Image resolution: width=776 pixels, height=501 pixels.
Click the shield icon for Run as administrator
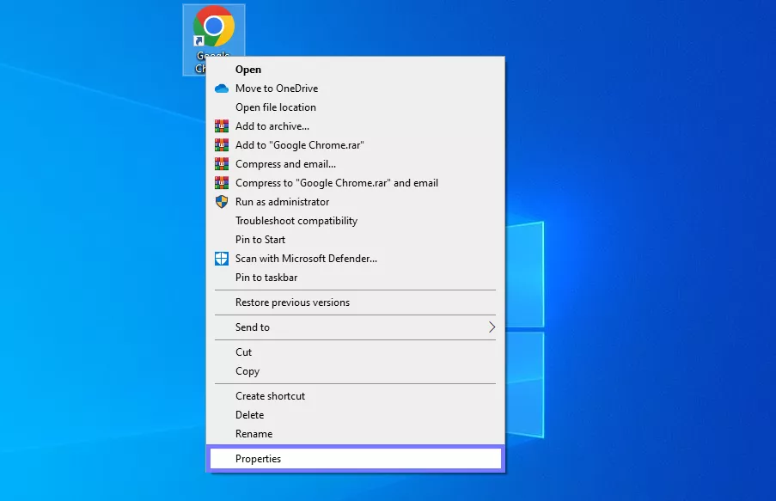[x=221, y=201]
